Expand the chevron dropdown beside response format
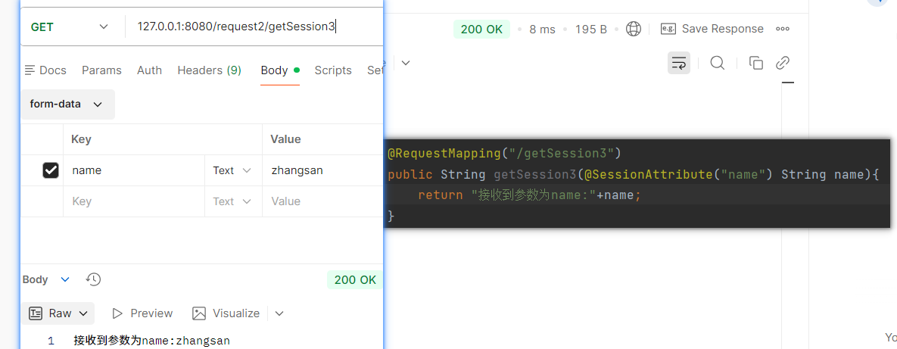The width and height of the screenshot is (897, 349). (x=406, y=62)
